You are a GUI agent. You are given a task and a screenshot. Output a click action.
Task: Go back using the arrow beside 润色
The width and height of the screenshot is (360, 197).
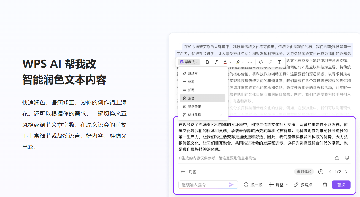click(183, 172)
